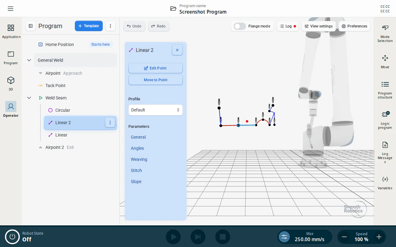The image size is (396, 247).
Task: Open the Stitch parameters section
Action: click(x=136, y=170)
